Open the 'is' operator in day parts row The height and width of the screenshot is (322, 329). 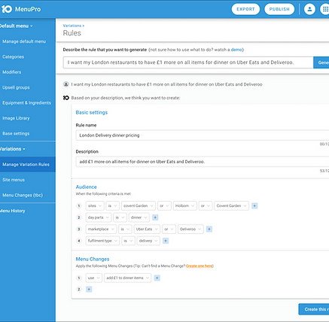click(x=120, y=217)
